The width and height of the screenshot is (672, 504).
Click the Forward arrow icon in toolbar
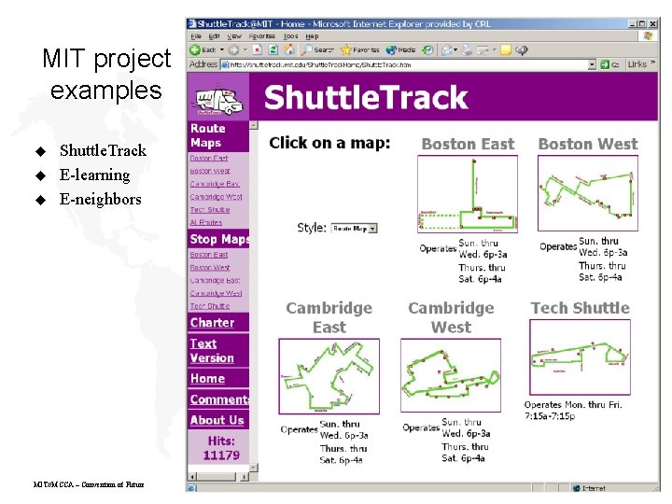click(233, 50)
